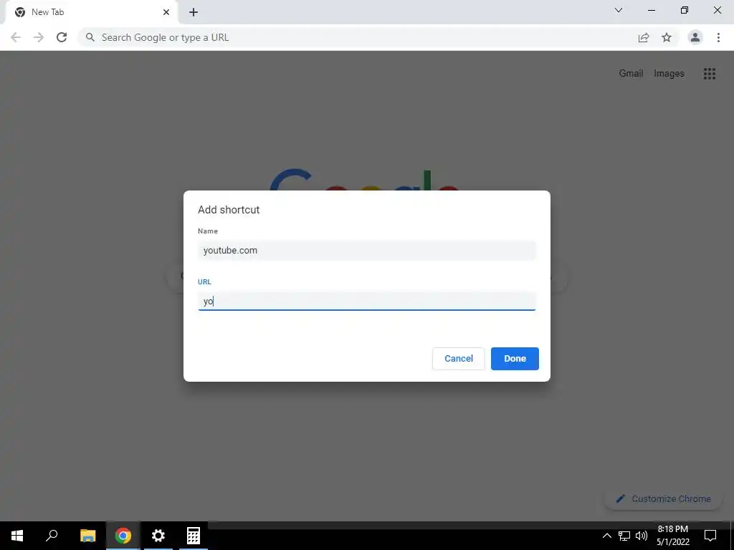The height and width of the screenshot is (550, 734).
Task: Click the search magnifier in the address bar
Action: (x=90, y=37)
